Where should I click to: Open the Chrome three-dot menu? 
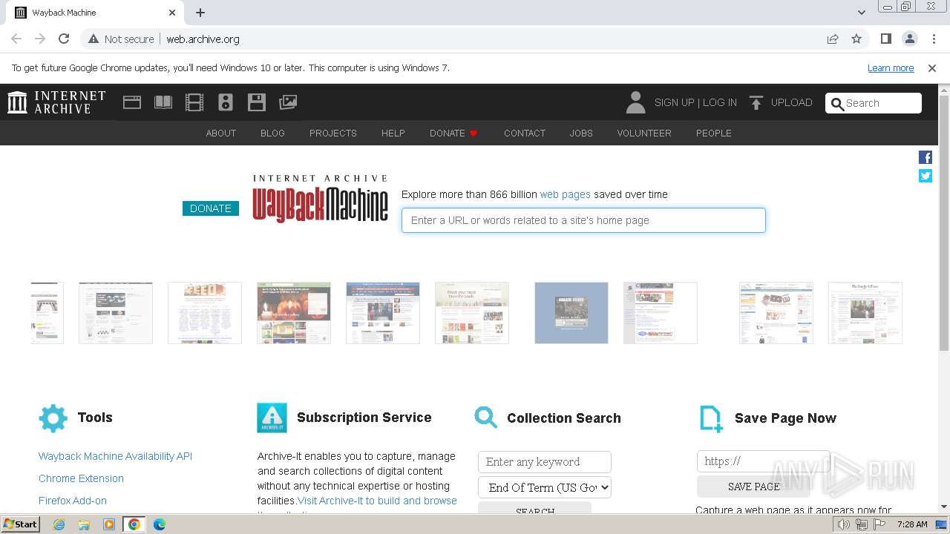[934, 39]
